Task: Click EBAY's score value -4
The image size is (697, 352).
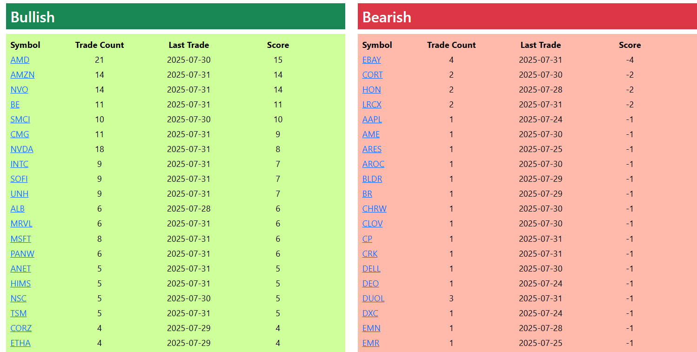Action: point(630,60)
